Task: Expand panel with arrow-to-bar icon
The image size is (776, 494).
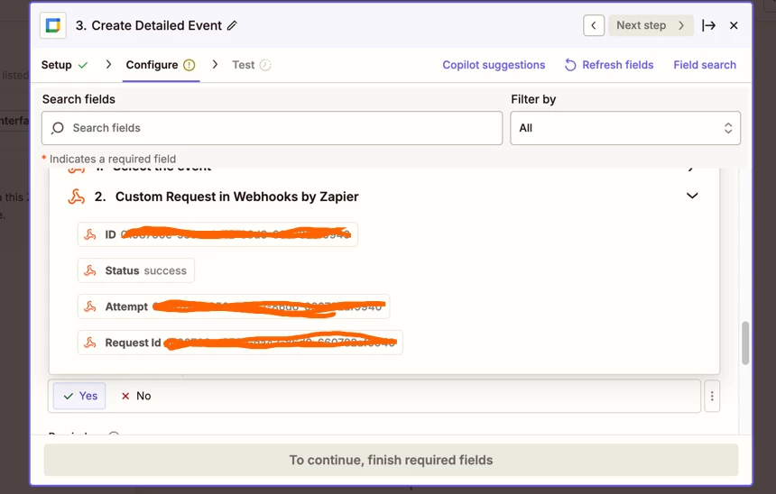Action: point(708,25)
